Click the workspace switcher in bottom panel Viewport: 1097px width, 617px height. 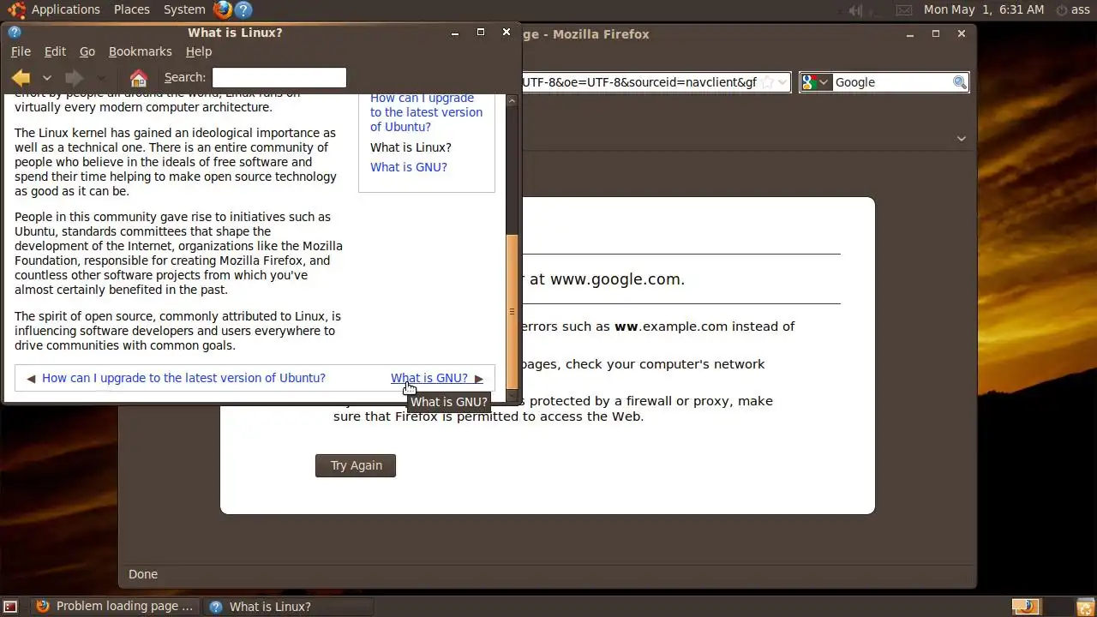point(1039,607)
